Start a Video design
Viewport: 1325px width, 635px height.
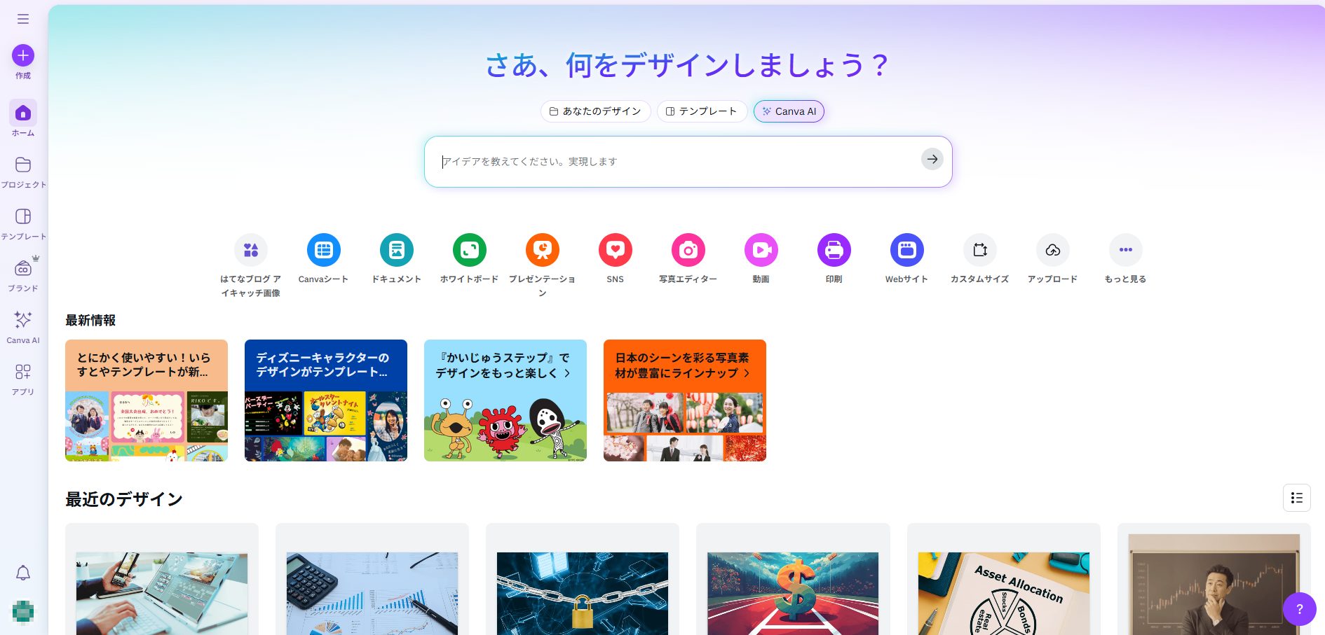coord(761,250)
